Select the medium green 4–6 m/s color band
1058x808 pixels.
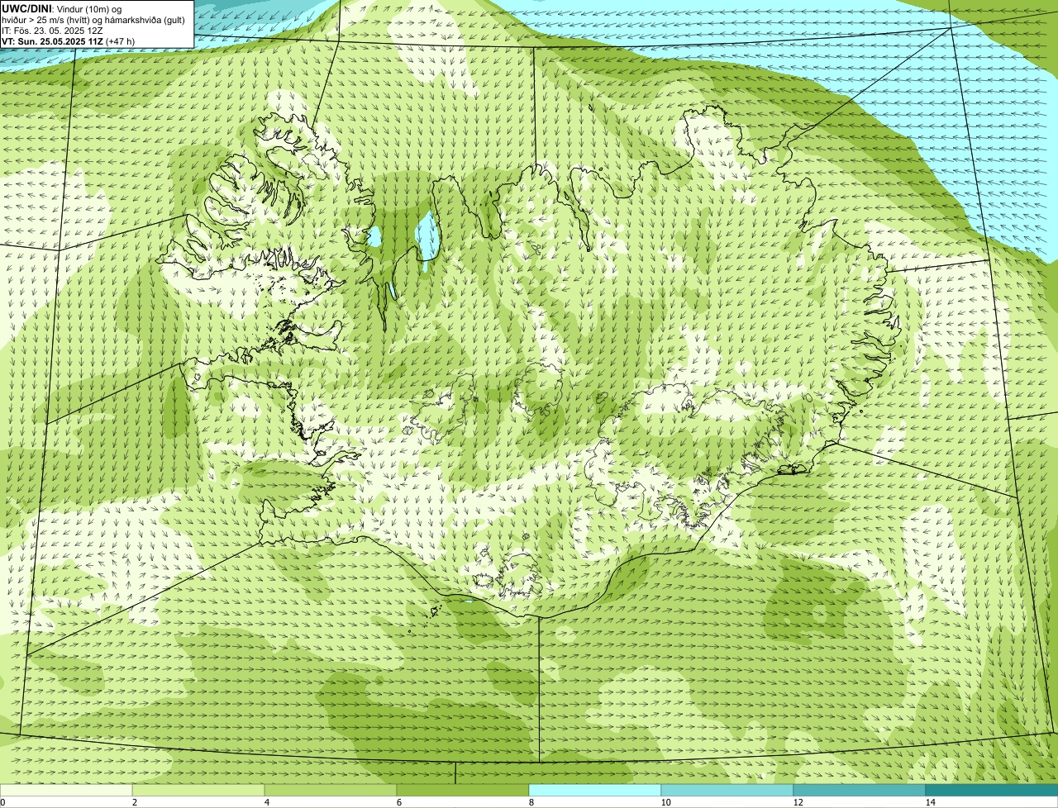pos(331,790)
